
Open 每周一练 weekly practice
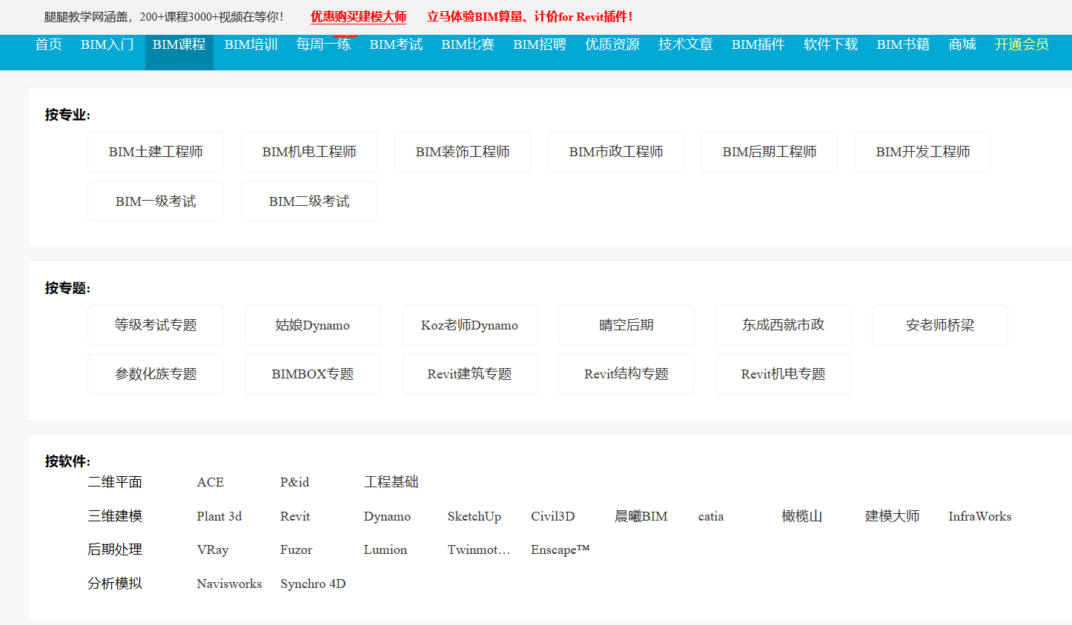[x=324, y=44]
